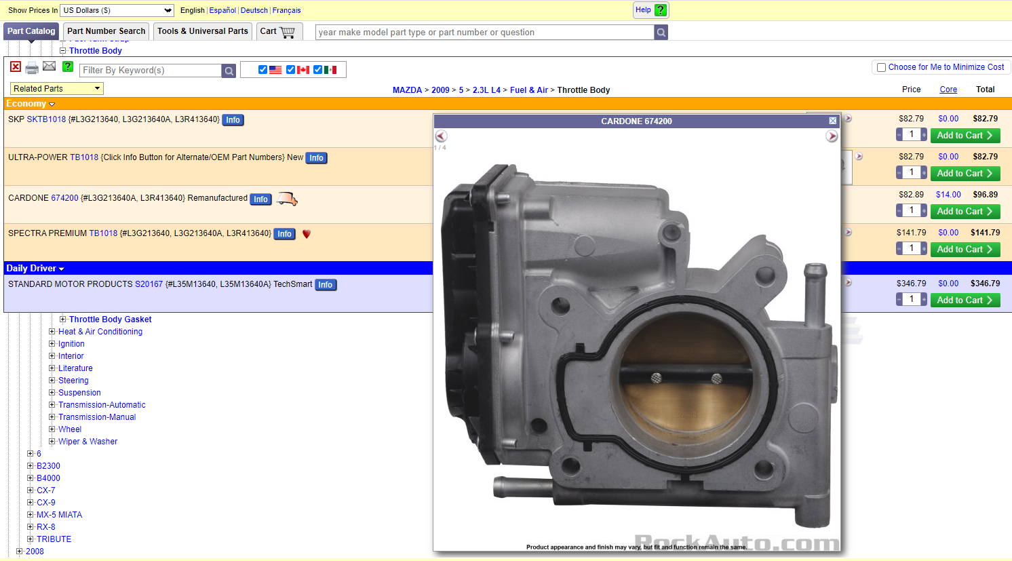
Task: Click the email envelope icon
Action: pyautogui.click(x=50, y=66)
